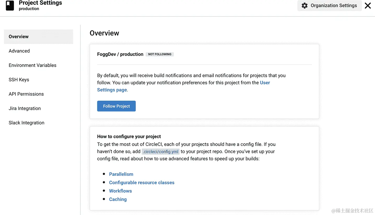Open Jira Integration settings
This screenshot has width=375, height=215.
click(x=25, y=109)
